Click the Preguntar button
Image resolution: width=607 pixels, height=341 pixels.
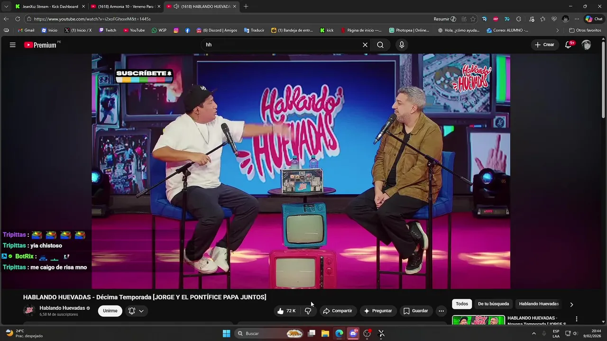(x=377, y=311)
